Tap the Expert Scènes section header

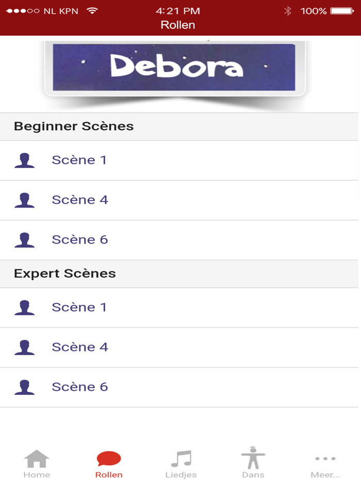65,273
